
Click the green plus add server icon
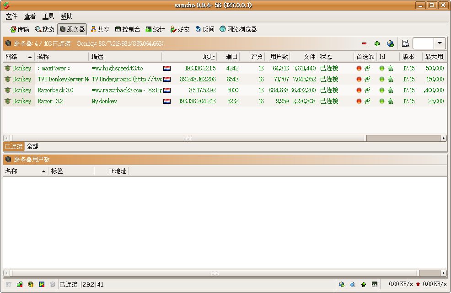coord(377,43)
